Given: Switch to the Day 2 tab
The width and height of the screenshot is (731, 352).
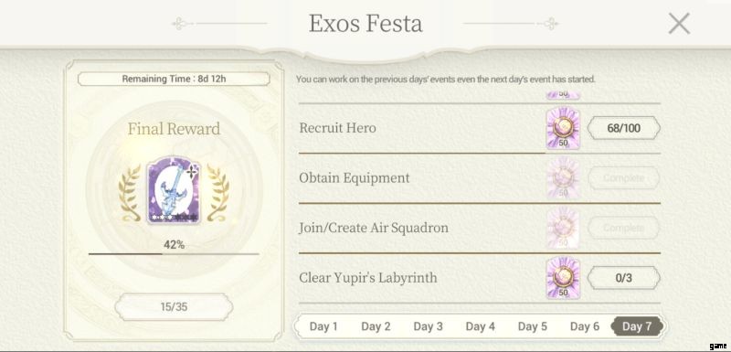Looking at the screenshot, I should 376,326.
